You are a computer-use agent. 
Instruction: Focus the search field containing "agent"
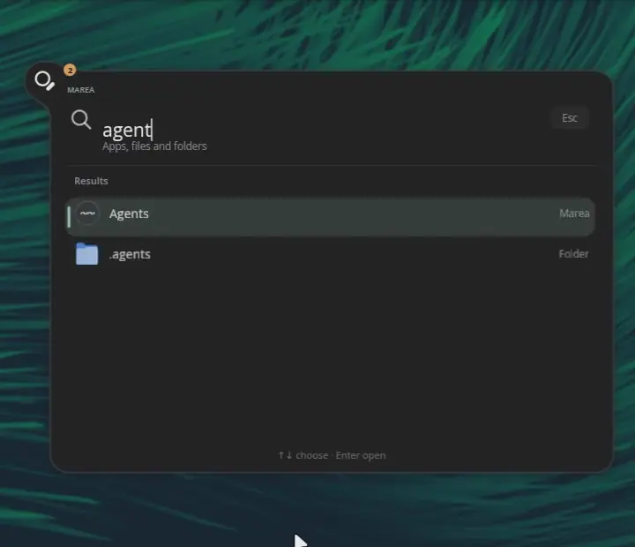click(x=324, y=130)
